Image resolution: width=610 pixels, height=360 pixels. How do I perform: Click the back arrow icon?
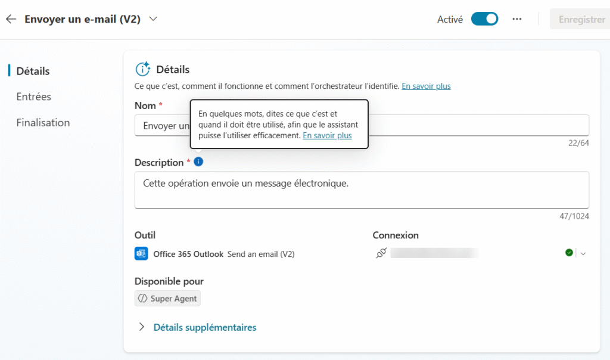coord(11,19)
